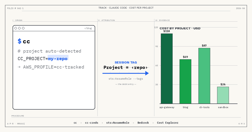
Task: Click the COST BY PROJECT · USD title
Action: tap(180, 28)
